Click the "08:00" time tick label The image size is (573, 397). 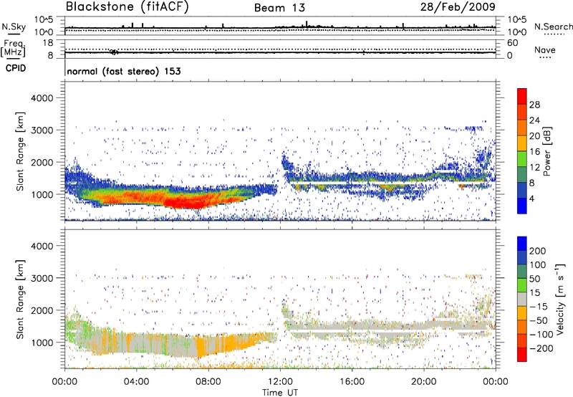click(x=208, y=382)
